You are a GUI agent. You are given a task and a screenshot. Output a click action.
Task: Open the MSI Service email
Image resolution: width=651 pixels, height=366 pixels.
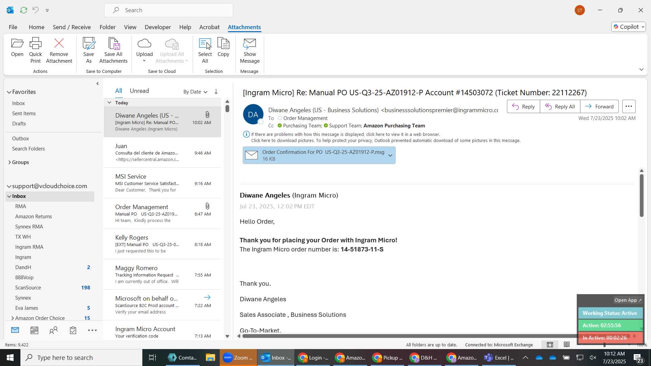[162, 183]
